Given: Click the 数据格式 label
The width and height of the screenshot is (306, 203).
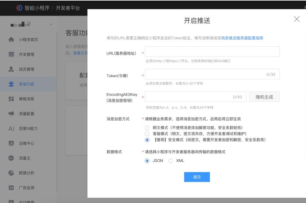Looking at the screenshot, I should click(x=114, y=152).
